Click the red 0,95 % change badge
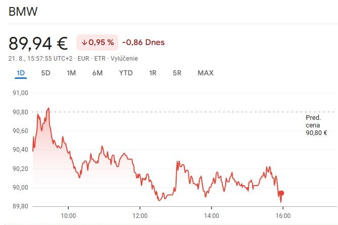The height and width of the screenshot is (225, 338). pyautogui.click(x=97, y=42)
